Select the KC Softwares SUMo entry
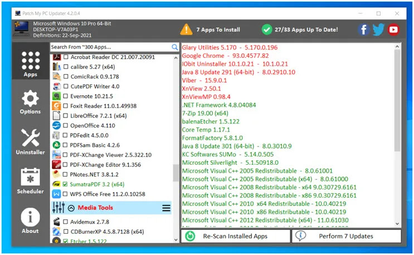Screen dimensions: 414x255 pyautogui.click(x=228, y=154)
